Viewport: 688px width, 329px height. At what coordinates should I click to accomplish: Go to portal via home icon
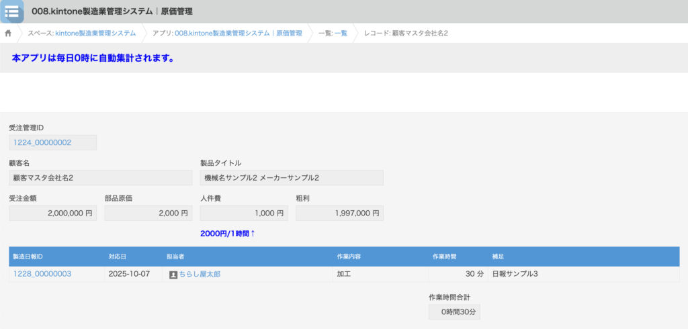[x=8, y=33]
